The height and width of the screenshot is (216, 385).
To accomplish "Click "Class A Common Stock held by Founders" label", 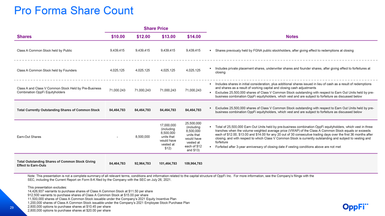I will [47, 70].
